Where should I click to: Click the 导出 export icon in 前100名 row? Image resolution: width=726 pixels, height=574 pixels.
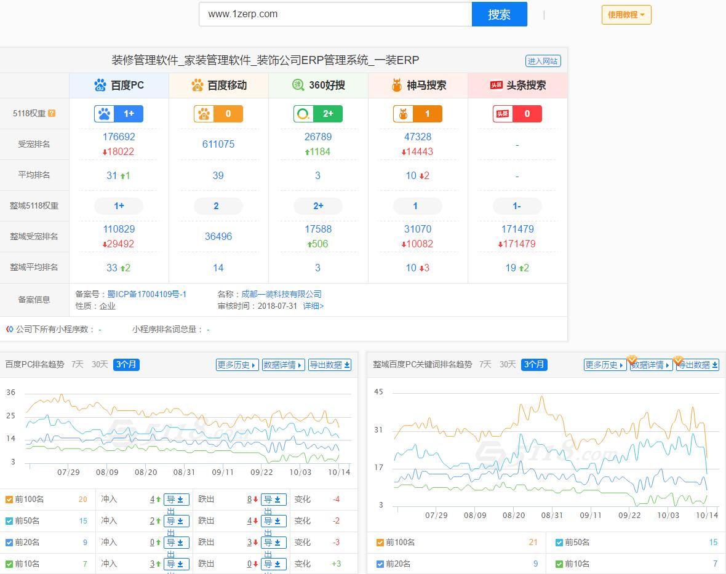click(177, 499)
